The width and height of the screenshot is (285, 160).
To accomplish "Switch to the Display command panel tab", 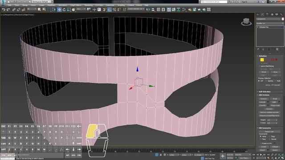I will [277, 14].
